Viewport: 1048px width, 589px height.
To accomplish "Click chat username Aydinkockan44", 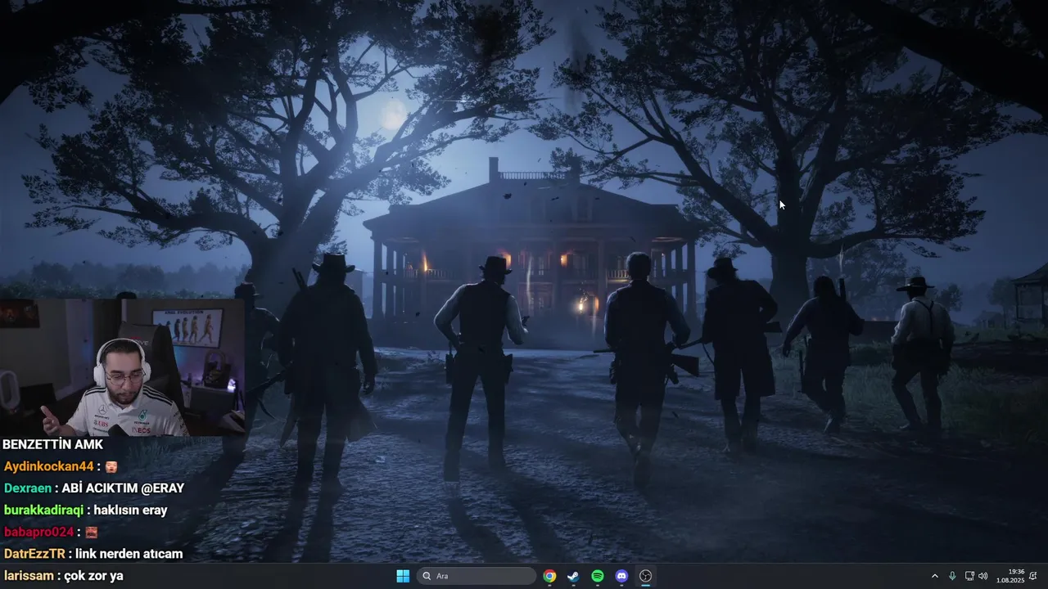I will pos(49,466).
